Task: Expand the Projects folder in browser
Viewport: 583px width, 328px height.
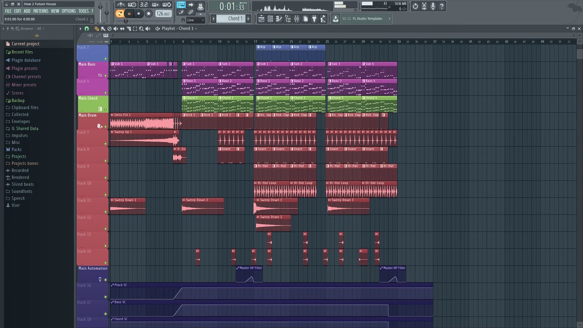Action: [19, 156]
